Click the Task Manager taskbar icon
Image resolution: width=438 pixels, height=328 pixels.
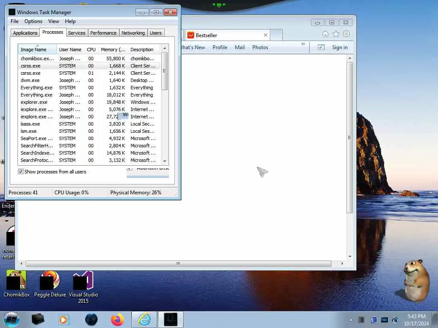click(171, 319)
